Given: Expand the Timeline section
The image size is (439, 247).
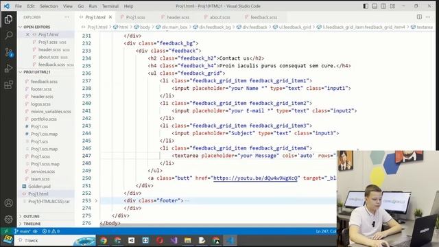Looking at the screenshot, I should [32, 224].
